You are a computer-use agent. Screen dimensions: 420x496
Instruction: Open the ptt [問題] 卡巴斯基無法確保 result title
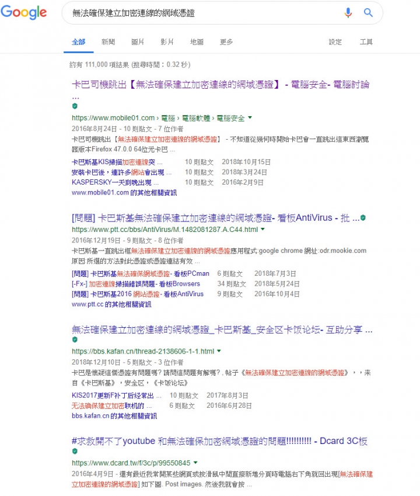point(215,218)
